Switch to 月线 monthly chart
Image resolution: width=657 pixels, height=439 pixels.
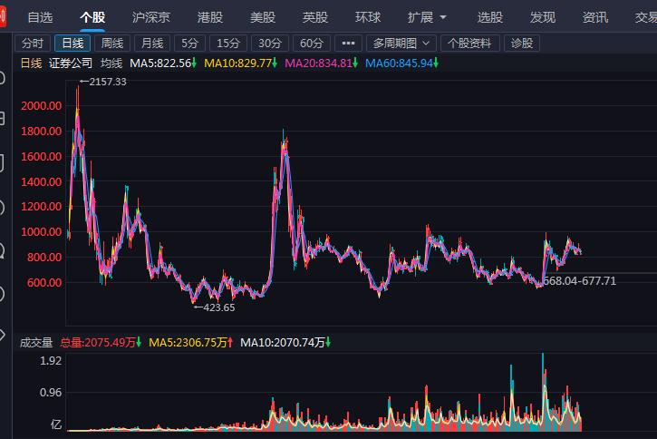[152, 44]
